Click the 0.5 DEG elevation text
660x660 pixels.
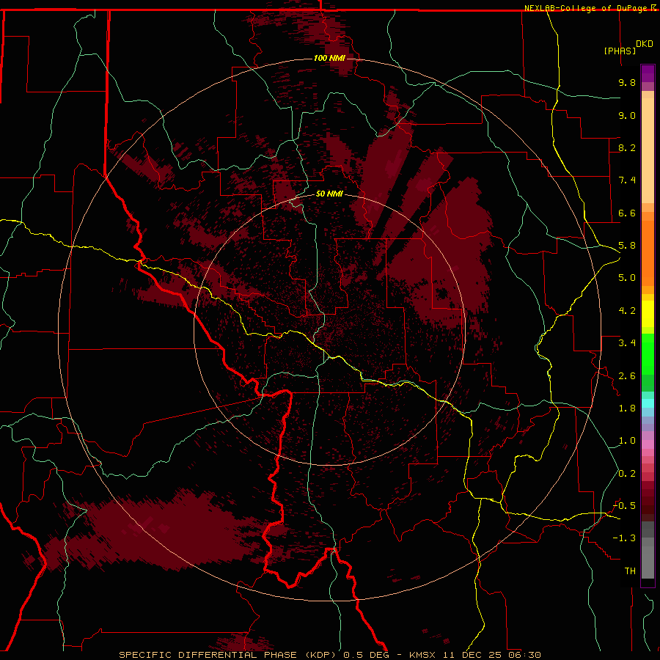367,655
